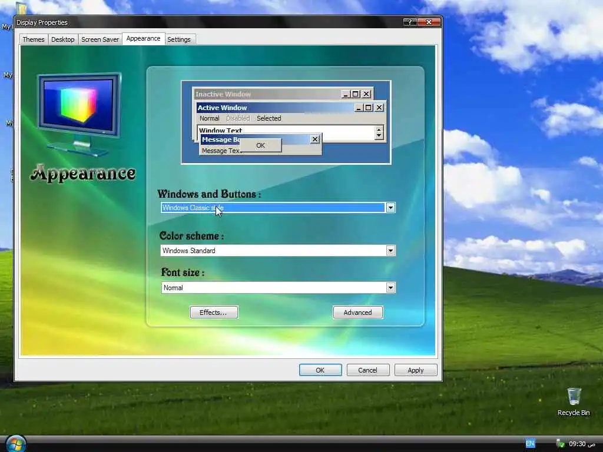Select the Appearance tab
Viewport: 603px width, 452px height.
(x=143, y=38)
